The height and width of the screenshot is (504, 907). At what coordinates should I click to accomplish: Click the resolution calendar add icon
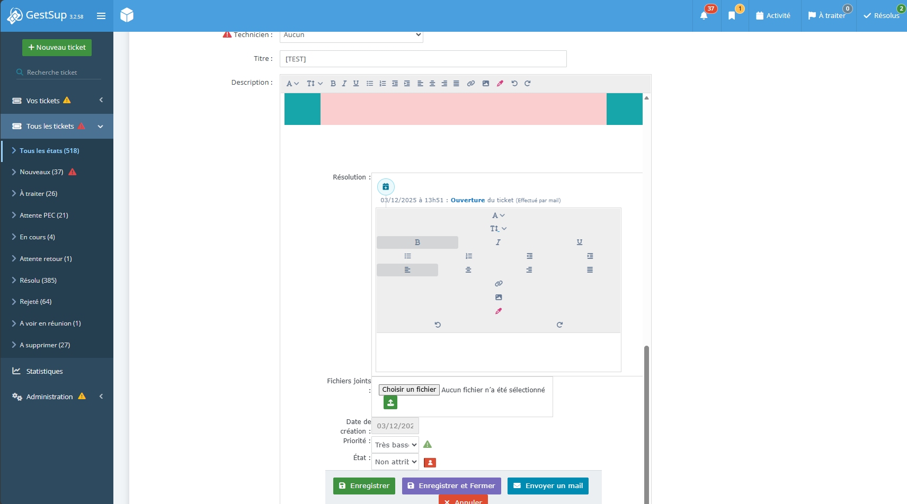point(386,186)
